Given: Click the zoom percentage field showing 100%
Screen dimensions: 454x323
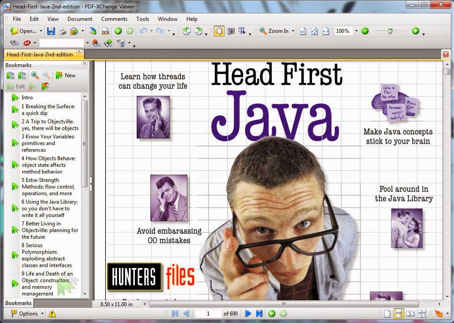Looking at the screenshot, I should [343, 31].
